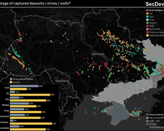Click the Metals 42% occupied bar

(x=19, y=103)
